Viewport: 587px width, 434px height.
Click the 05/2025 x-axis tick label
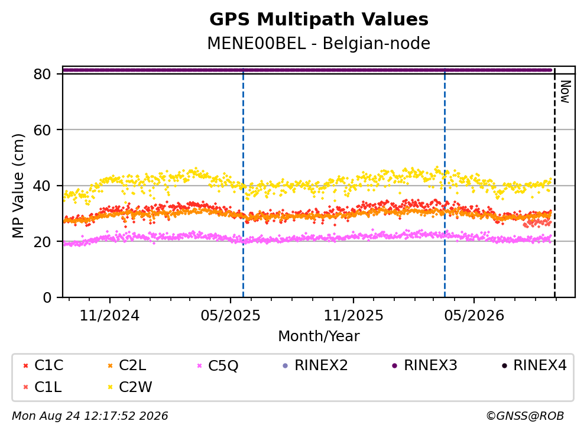pyautogui.click(x=230, y=316)
